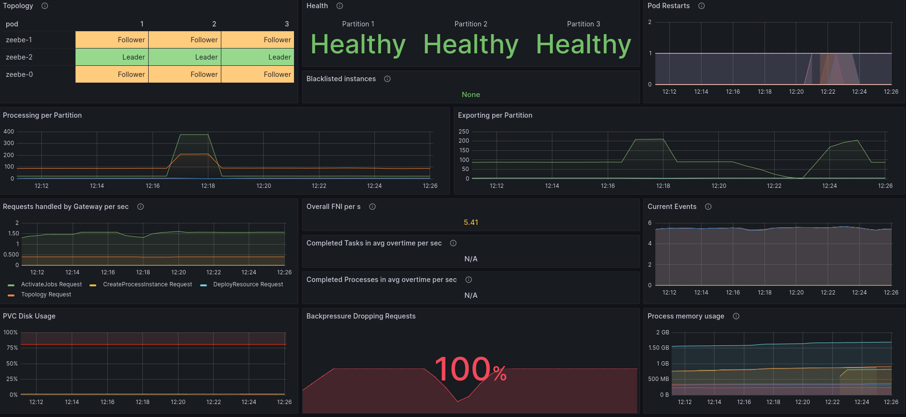The image size is (906, 417).
Task: Open info icon beside Current Events
Action: (x=708, y=207)
